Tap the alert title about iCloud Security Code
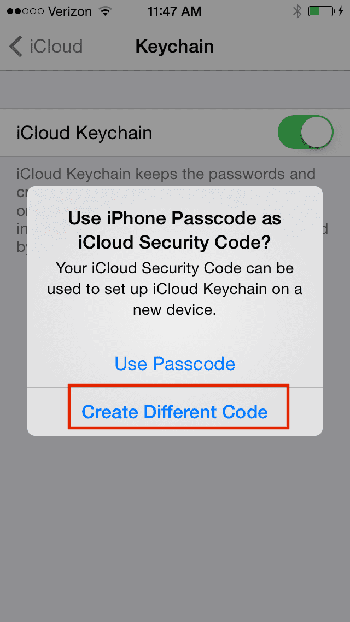Screen dimensions: 350x622 pos(175,231)
